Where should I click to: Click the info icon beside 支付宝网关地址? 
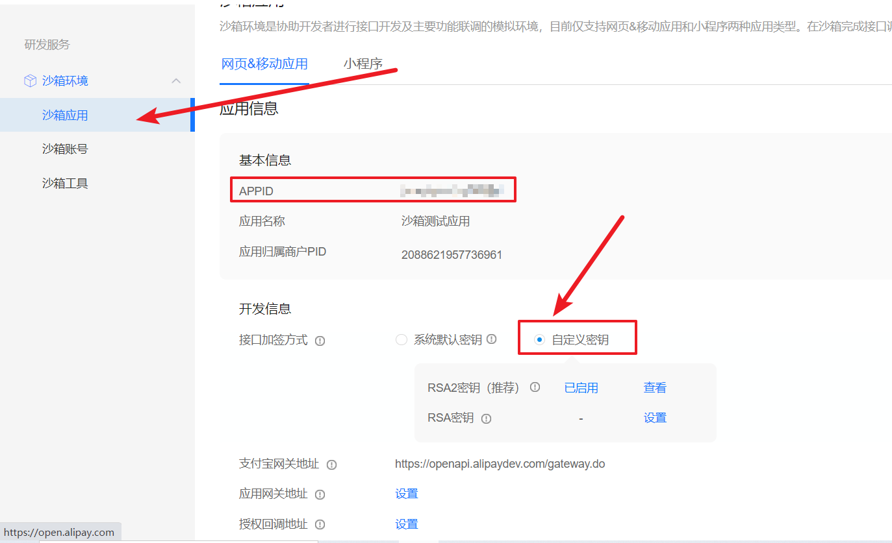pos(331,465)
